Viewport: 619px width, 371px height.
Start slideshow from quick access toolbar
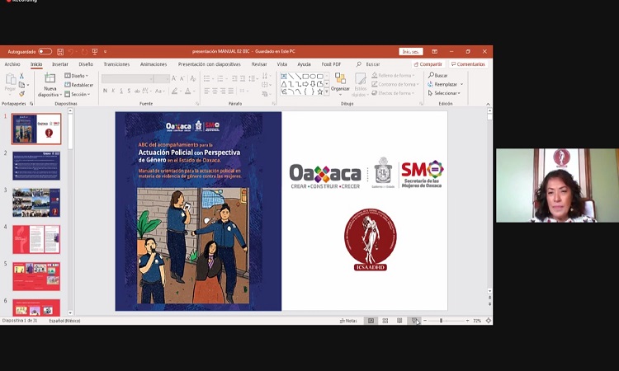(x=95, y=51)
